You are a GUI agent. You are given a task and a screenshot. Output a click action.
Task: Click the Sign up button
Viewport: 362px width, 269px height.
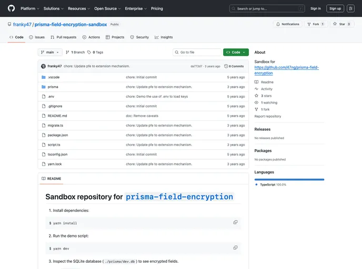[335, 8]
